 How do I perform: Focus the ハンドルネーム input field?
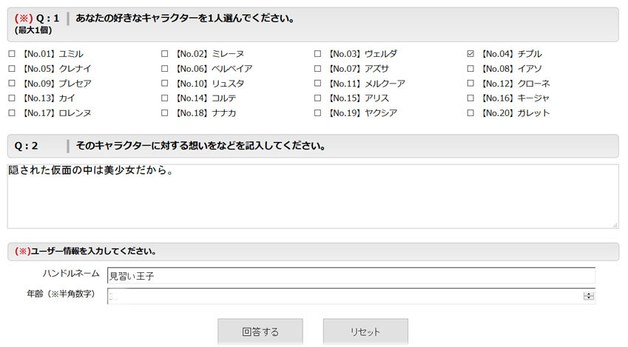click(351, 276)
